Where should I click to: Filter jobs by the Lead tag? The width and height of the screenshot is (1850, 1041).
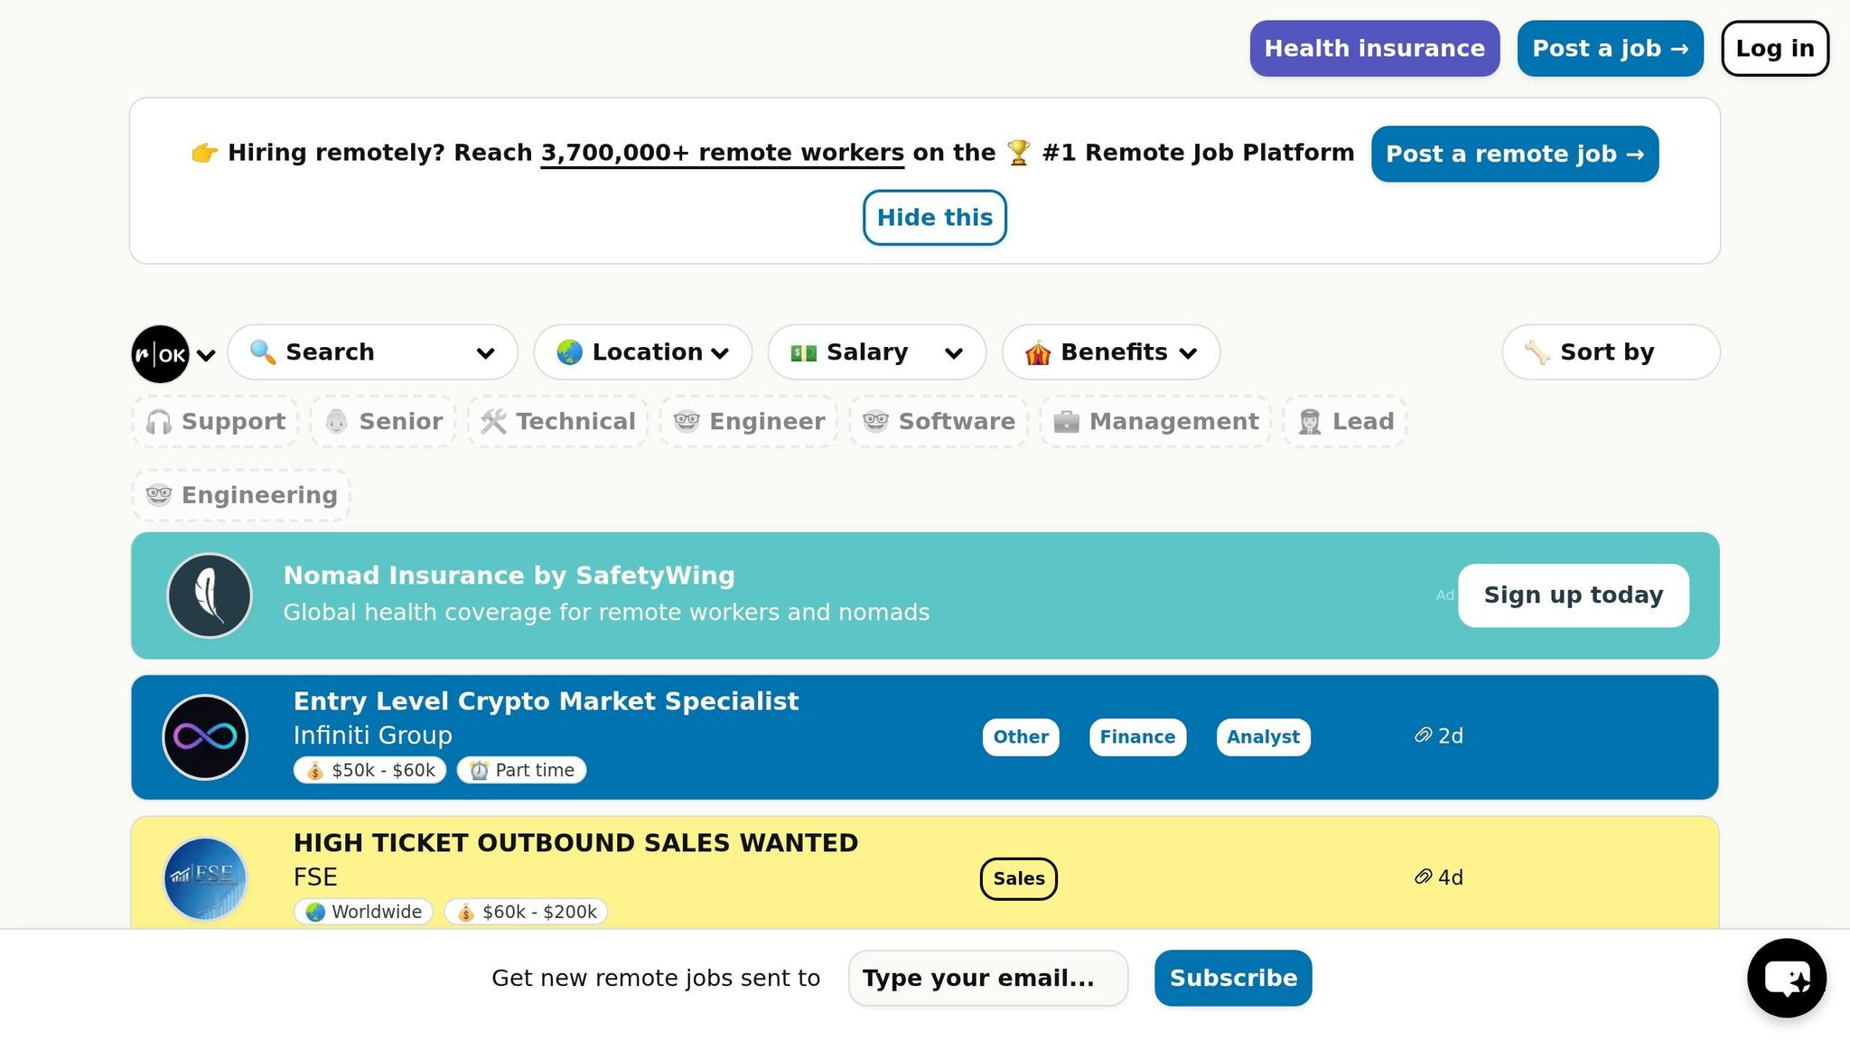tap(1345, 421)
